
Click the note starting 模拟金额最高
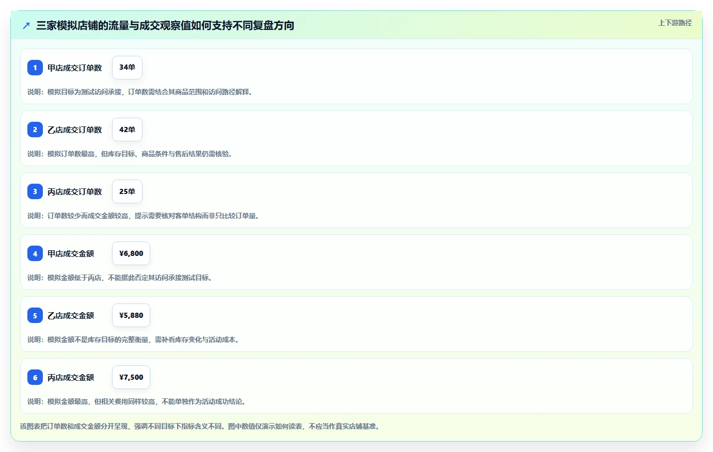coord(137,401)
